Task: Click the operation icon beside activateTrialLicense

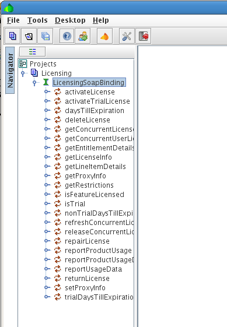Action: click(x=57, y=101)
